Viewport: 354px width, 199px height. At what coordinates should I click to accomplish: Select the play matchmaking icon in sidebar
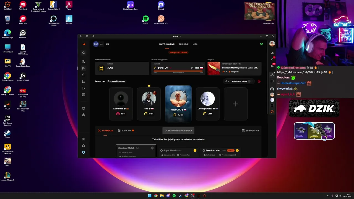pos(84,68)
